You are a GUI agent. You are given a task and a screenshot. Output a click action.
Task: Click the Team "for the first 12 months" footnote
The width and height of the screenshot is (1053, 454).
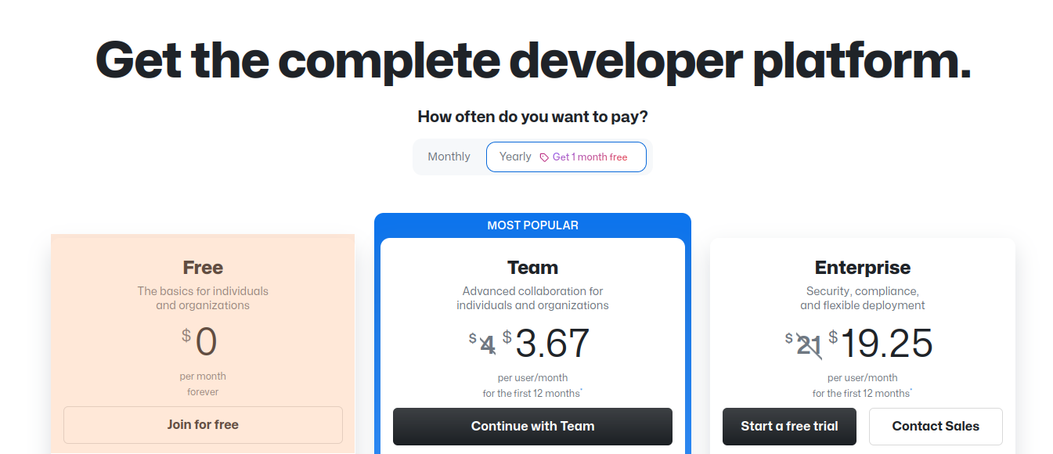pos(532,393)
